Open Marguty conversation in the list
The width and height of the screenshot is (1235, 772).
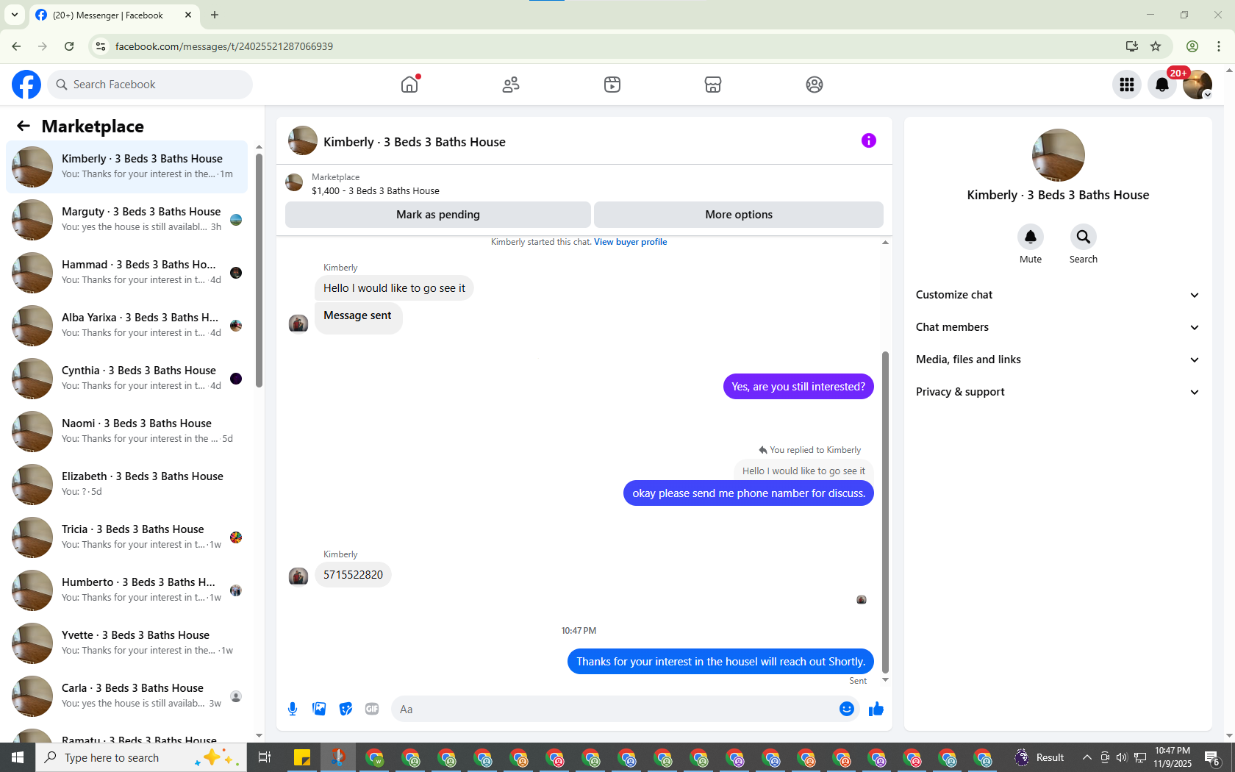pyautogui.click(x=126, y=220)
